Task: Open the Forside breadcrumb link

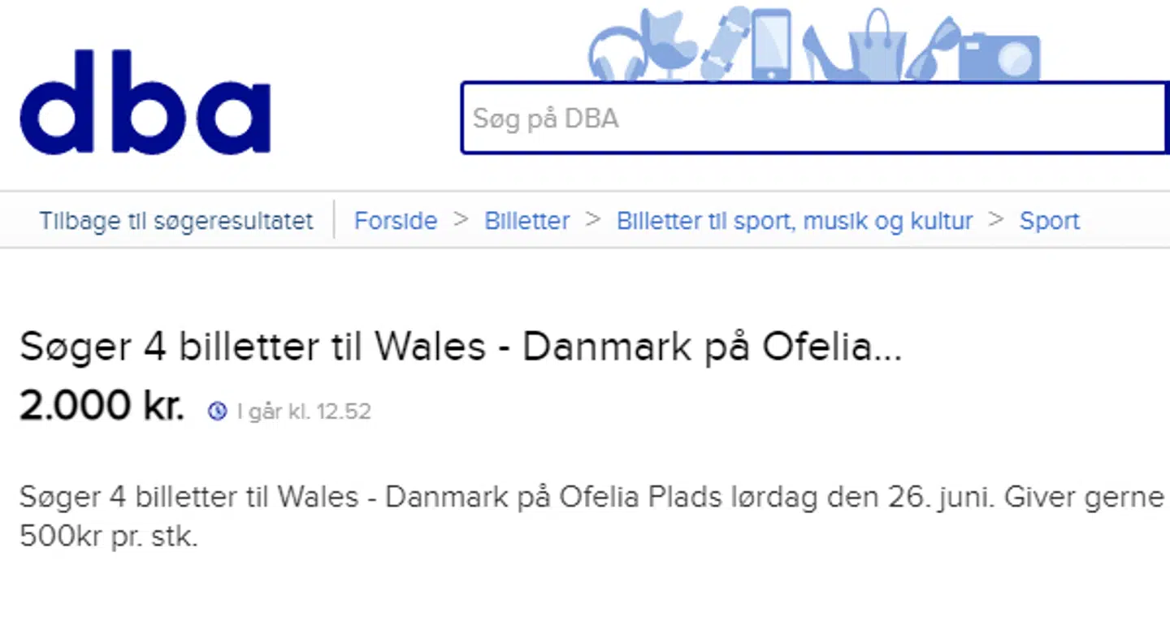Action: pyautogui.click(x=396, y=221)
